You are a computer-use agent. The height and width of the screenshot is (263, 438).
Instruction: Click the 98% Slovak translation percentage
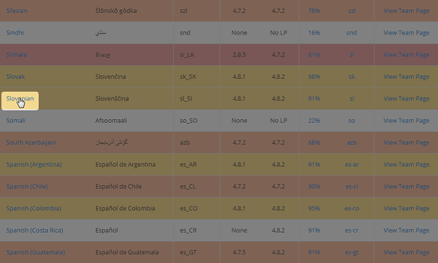314,77
